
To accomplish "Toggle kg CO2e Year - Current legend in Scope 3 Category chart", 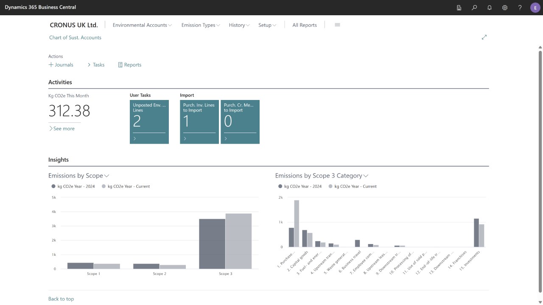I will click(x=353, y=186).
